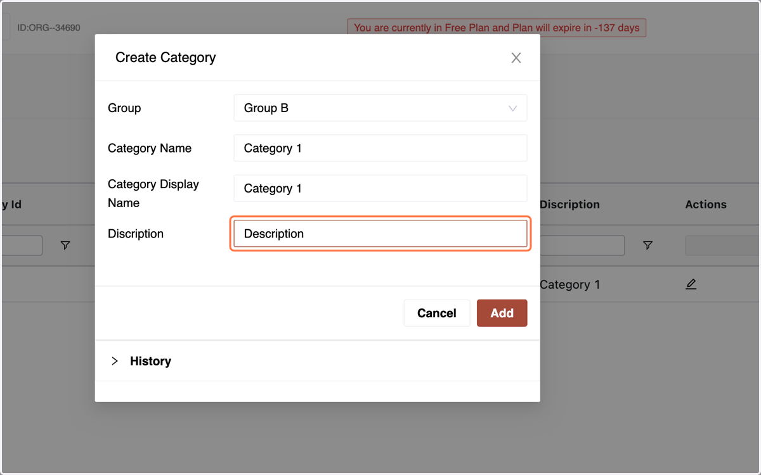Click the Actions column filter box
This screenshot has height=475, width=761.
(x=722, y=245)
